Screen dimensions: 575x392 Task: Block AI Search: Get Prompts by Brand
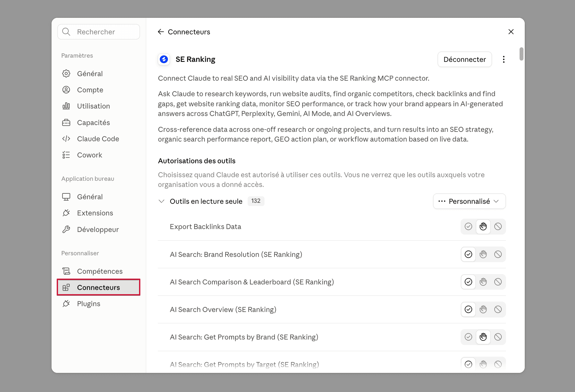[498, 337]
